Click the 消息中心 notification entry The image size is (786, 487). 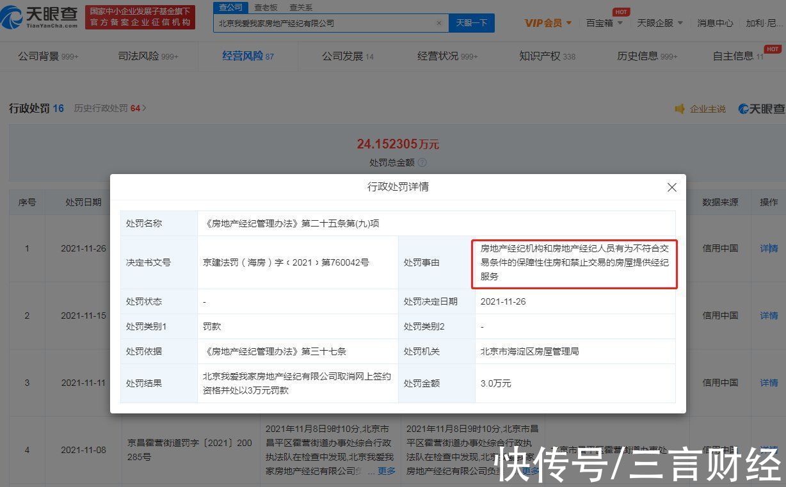715,23
